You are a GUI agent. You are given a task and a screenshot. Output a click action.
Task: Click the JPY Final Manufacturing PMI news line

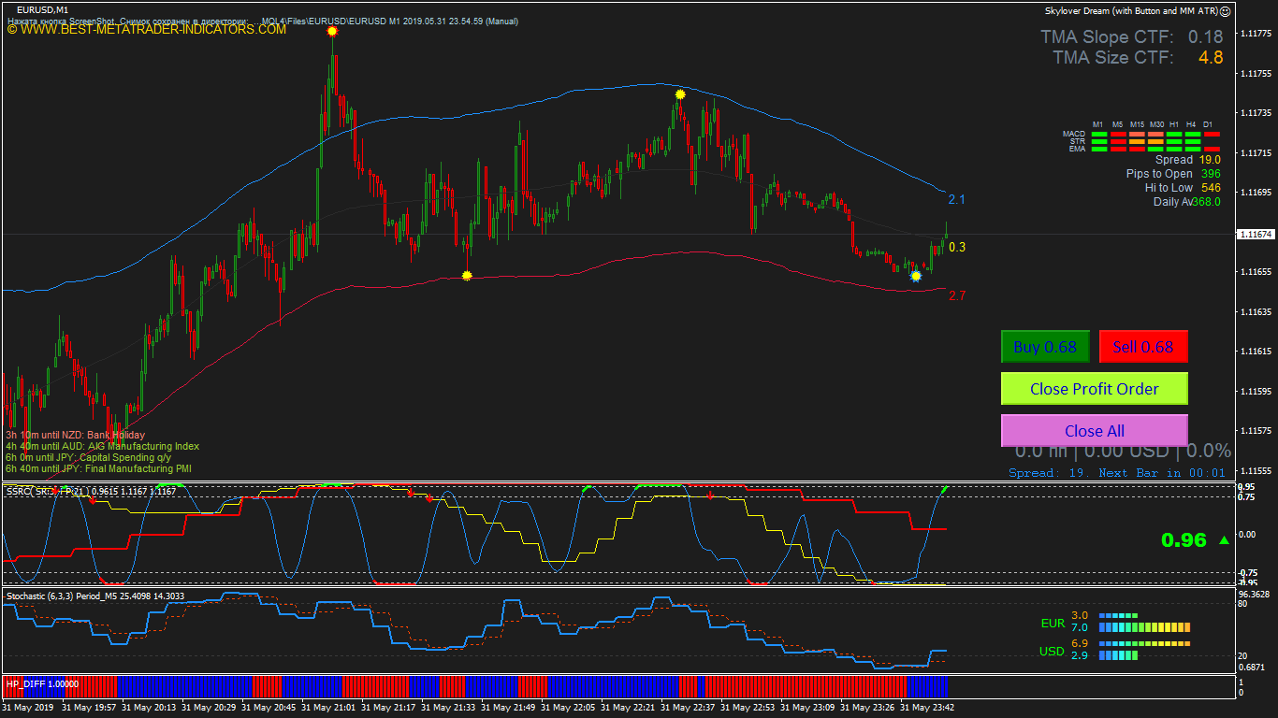click(98, 469)
